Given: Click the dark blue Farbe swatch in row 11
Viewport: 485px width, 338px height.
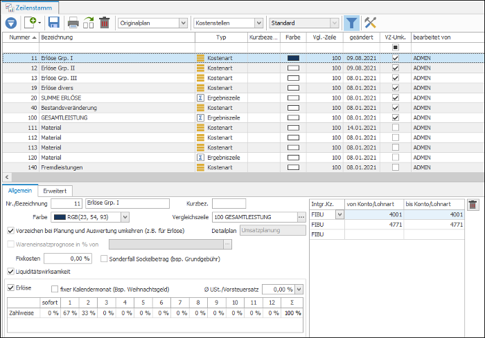Looking at the screenshot, I should (293, 58).
